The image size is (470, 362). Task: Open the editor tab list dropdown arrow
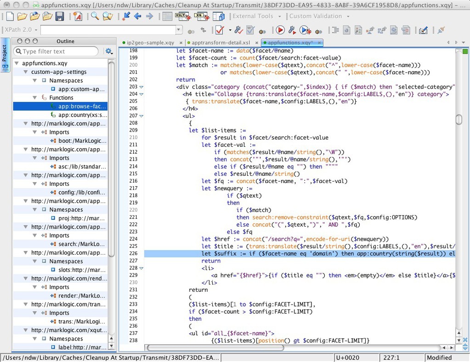(463, 43)
